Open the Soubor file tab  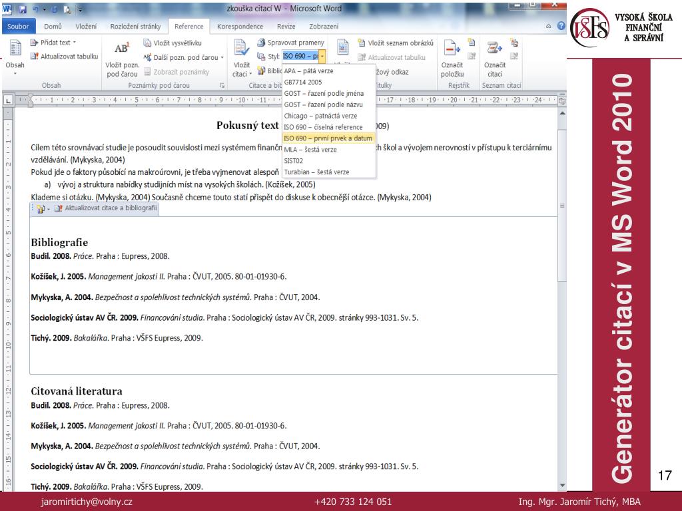(18, 26)
